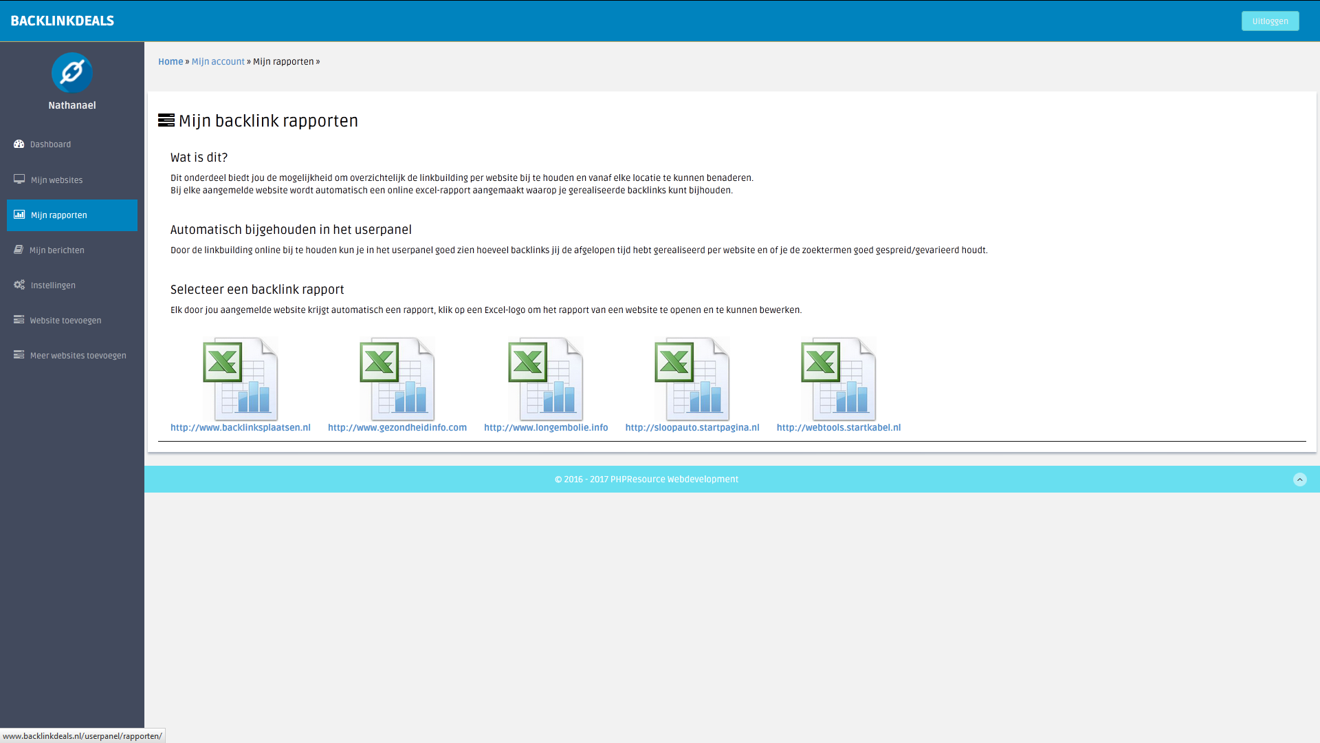Go to Dashboard in the sidebar
Image resolution: width=1320 pixels, height=743 pixels.
[x=72, y=144]
